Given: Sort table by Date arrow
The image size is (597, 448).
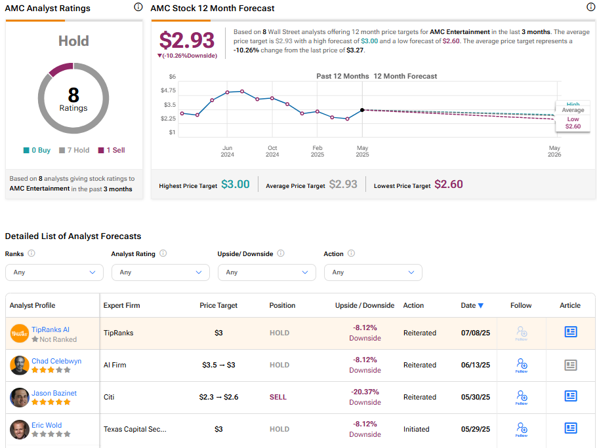Looking at the screenshot, I should [480, 305].
